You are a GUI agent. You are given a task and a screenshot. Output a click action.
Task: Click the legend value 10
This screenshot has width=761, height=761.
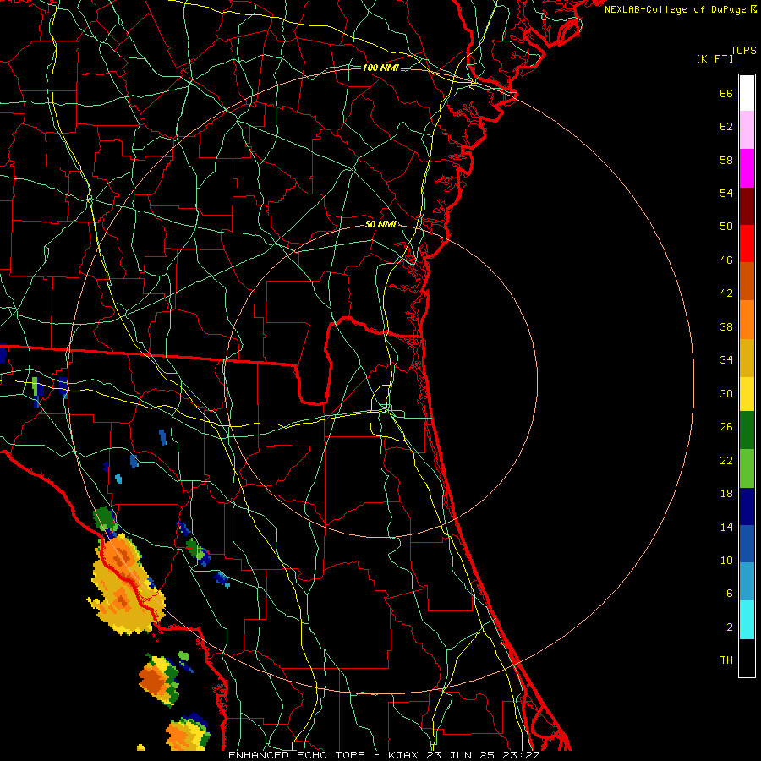tap(726, 561)
